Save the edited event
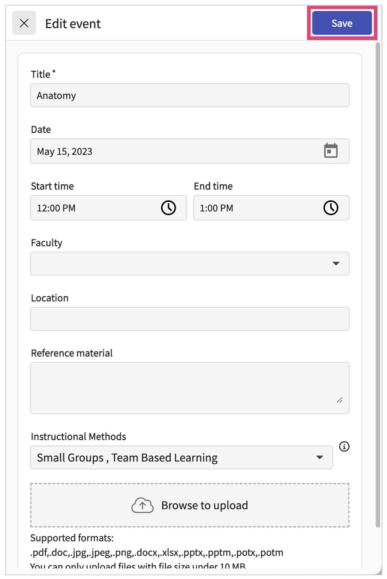 [x=342, y=23]
